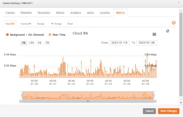
Task: Select the 12h zoom range
Action: [x=31, y=43]
